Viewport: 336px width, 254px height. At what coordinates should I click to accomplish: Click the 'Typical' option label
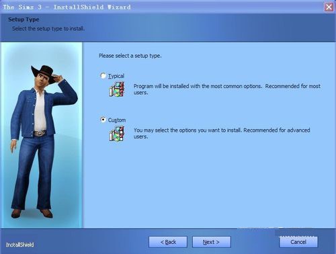click(116, 76)
